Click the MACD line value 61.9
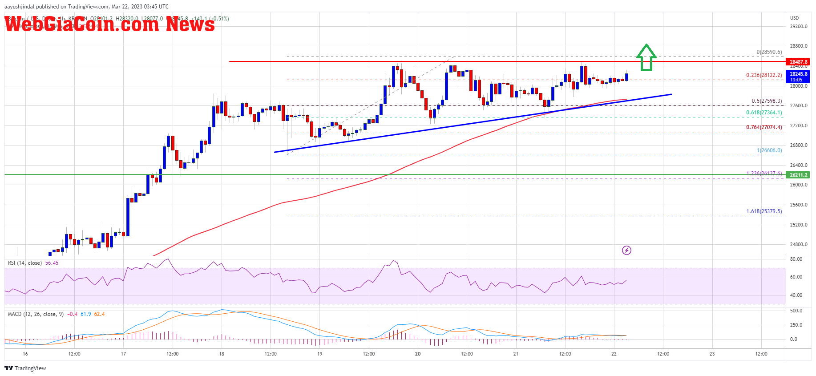The height and width of the screenshot is (376, 816). (86, 314)
